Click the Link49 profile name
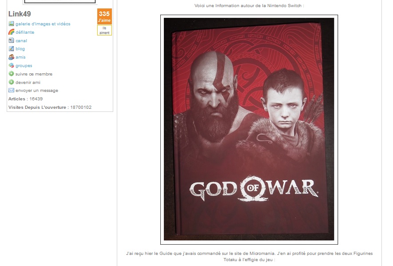Image resolution: width=393 pixels, height=266 pixels. pyautogui.click(x=20, y=14)
